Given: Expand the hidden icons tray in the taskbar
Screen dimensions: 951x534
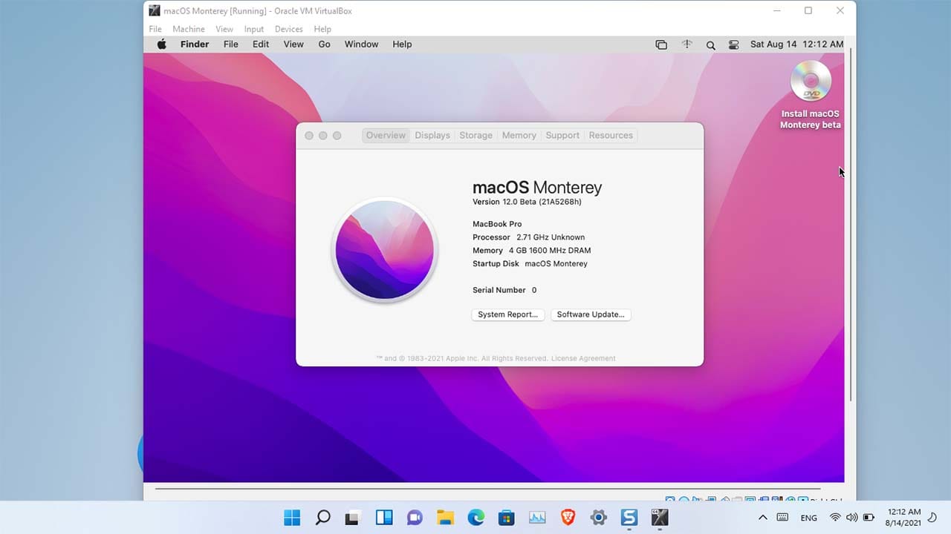Looking at the screenshot, I should point(762,517).
